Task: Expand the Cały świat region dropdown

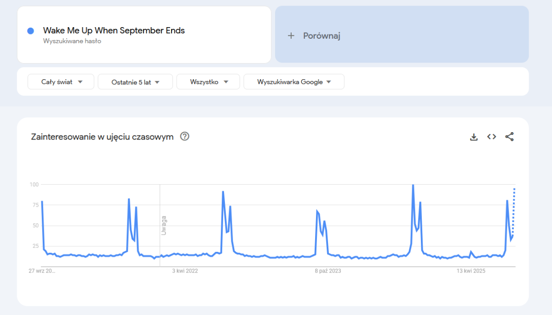Action: click(61, 82)
